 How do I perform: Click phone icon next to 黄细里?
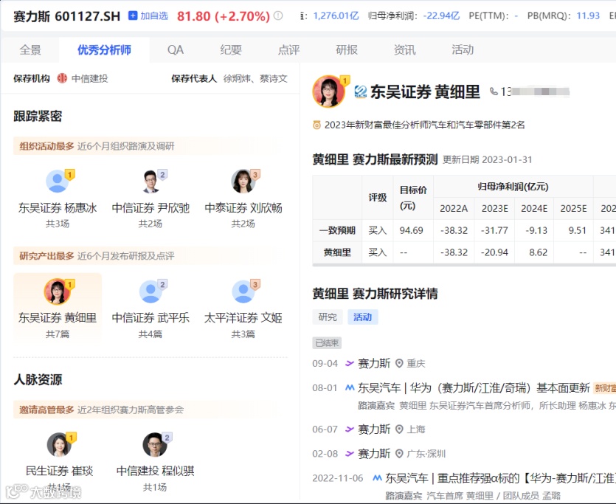[494, 92]
